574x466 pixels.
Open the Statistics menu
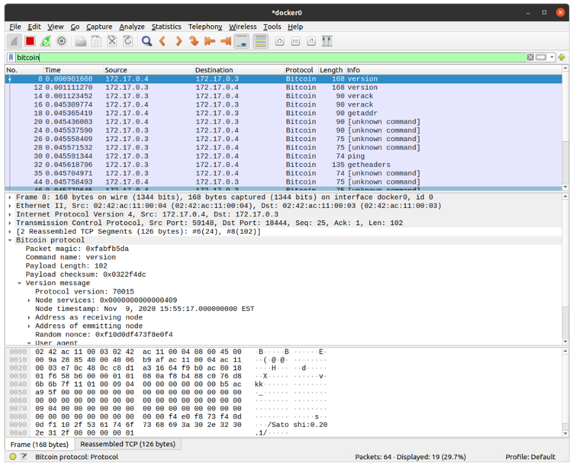(166, 26)
